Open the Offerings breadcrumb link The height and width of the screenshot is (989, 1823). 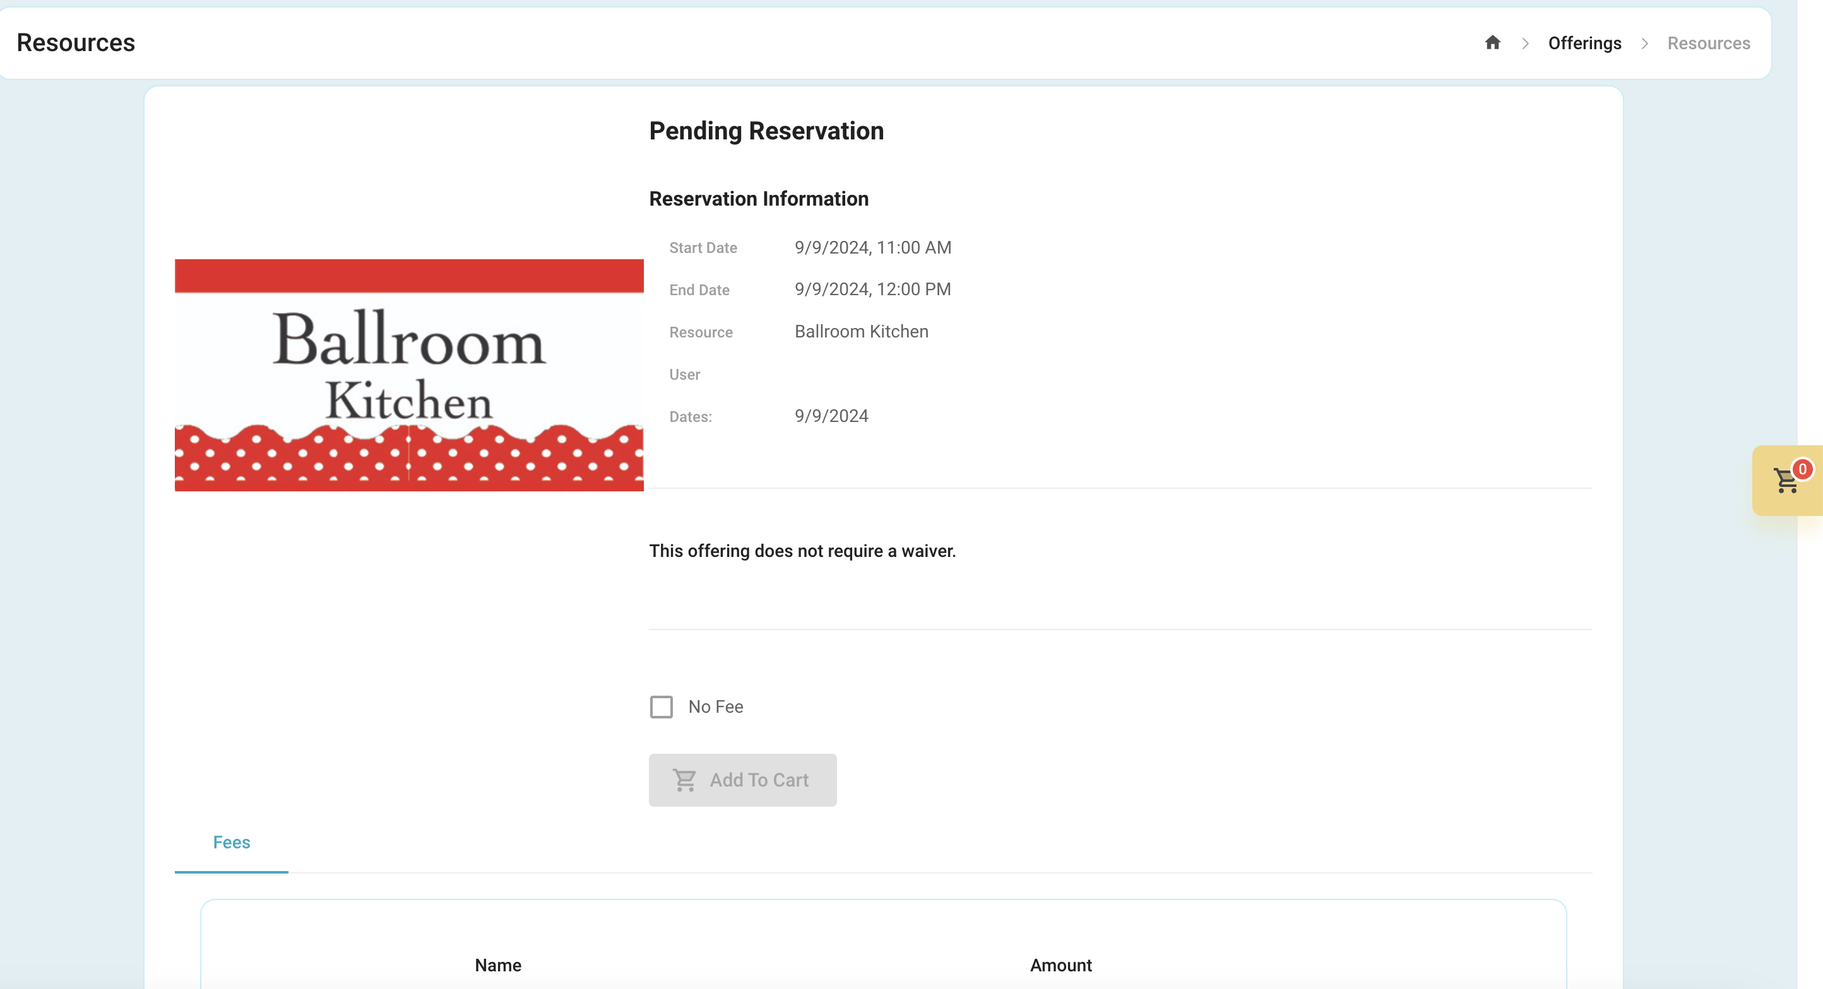point(1584,43)
